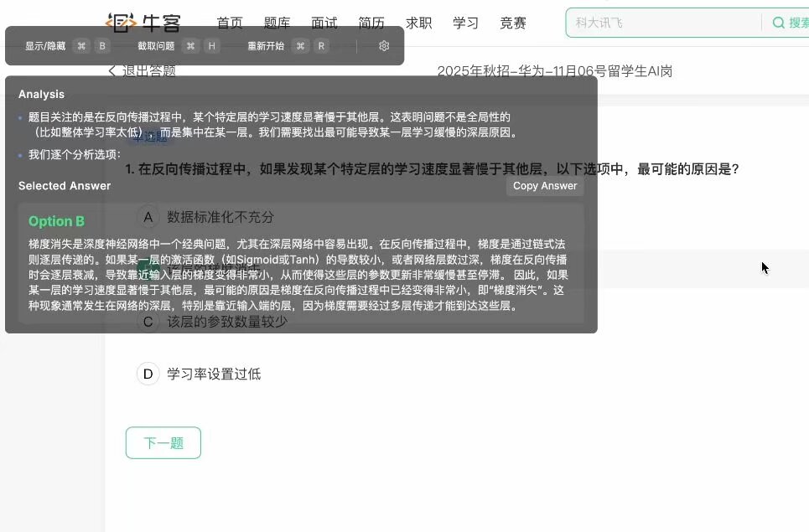Image resolution: width=809 pixels, height=532 pixels.
Task: Click the back arrow beside 退出答题
Action: (x=112, y=70)
